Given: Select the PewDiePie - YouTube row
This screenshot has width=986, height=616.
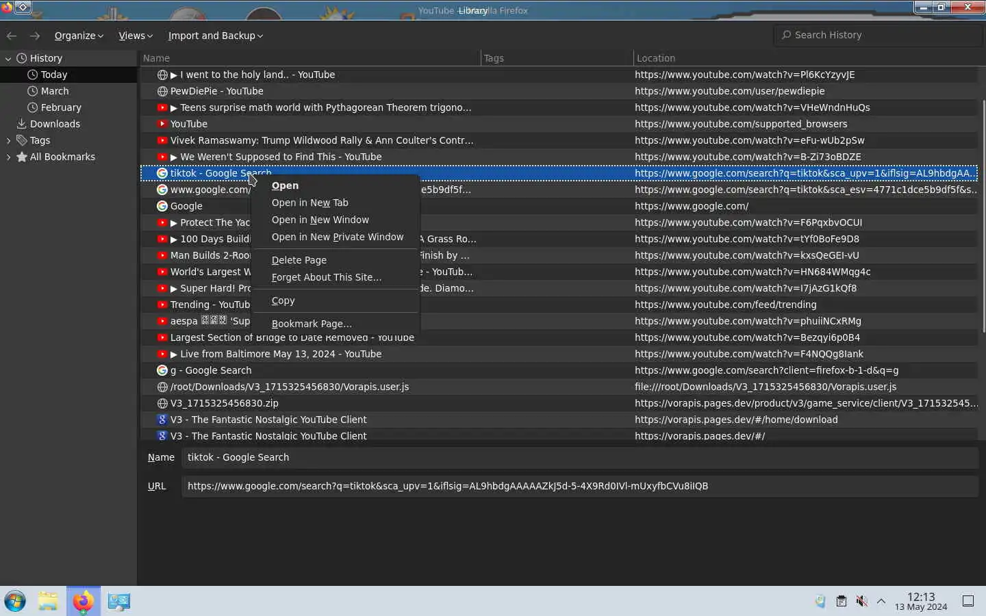Looking at the screenshot, I should [559, 91].
